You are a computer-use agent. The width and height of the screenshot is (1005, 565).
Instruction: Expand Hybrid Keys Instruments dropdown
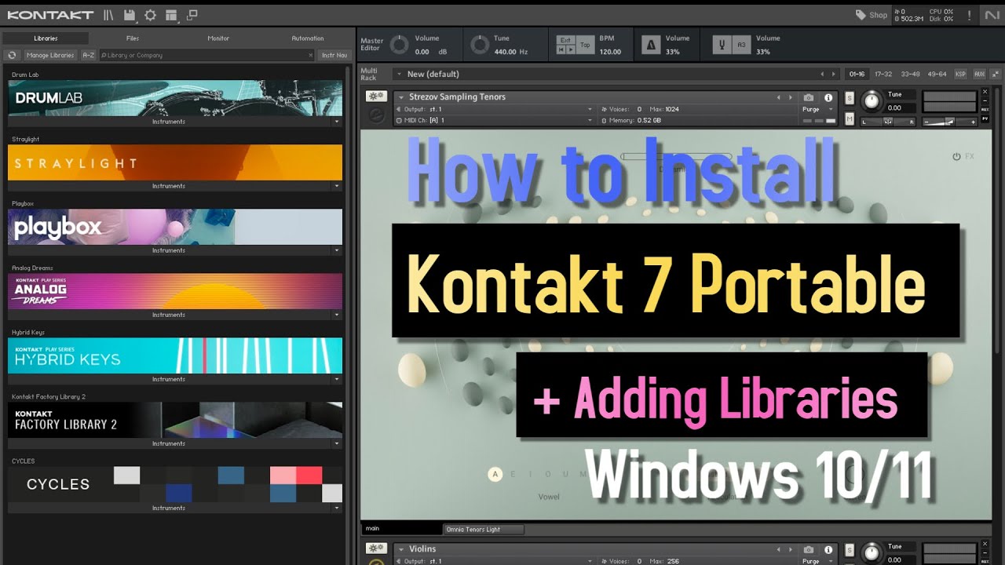coord(337,379)
